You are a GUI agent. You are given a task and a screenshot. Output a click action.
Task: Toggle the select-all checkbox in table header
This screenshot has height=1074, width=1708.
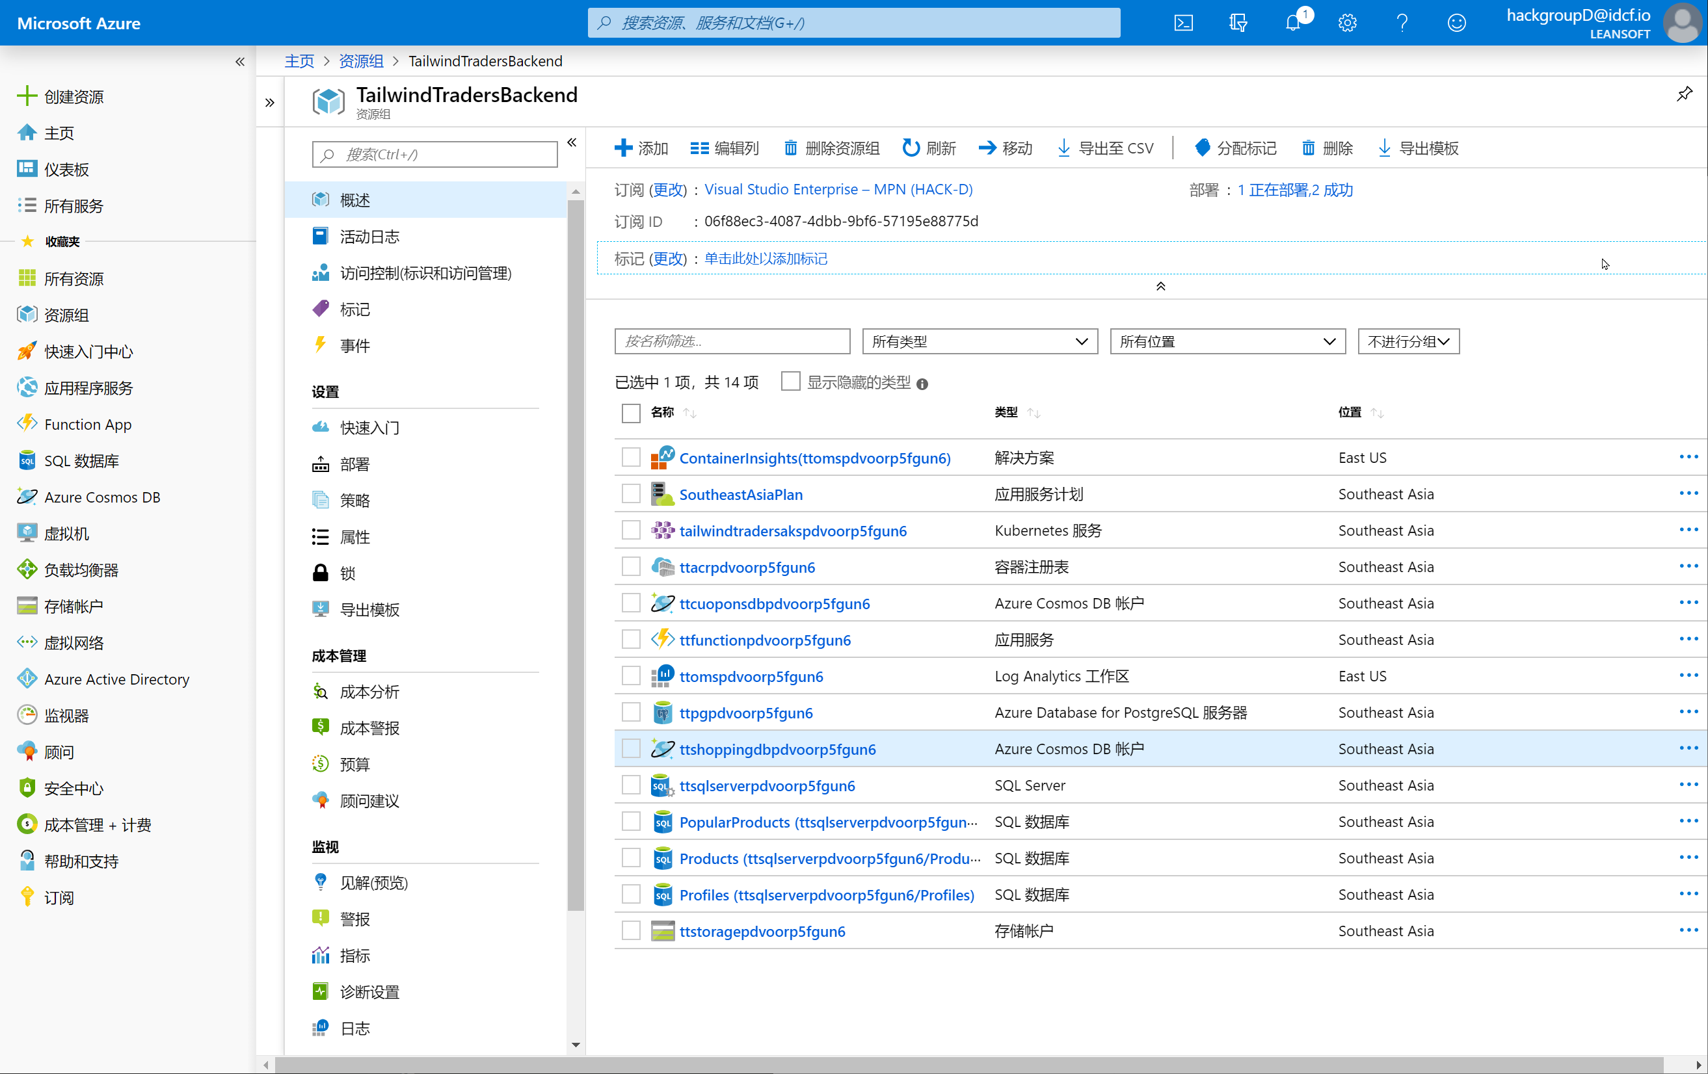[x=630, y=413]
